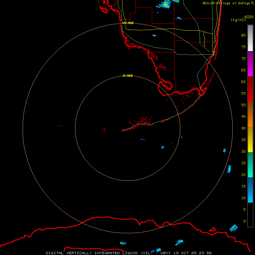Click the 15 value on the scale

(x=243, y=186)
